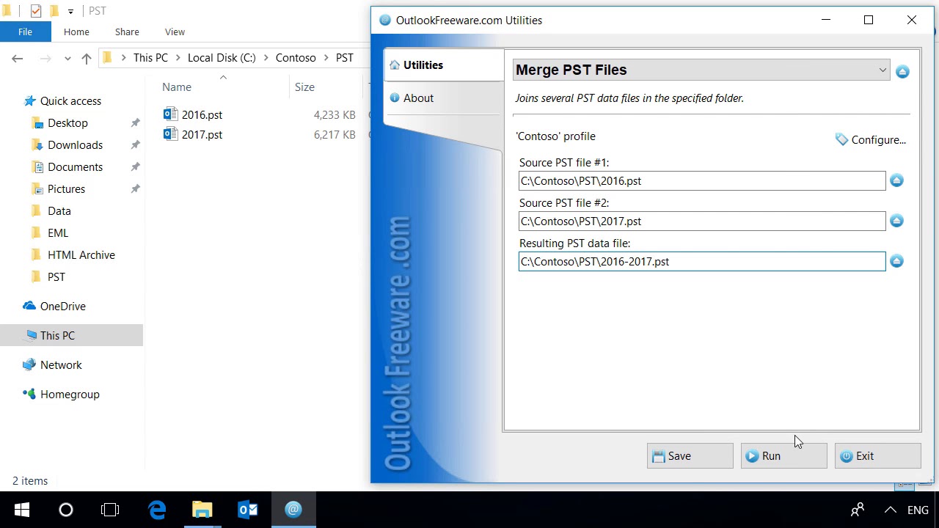Run the Merge PST Files utility
The width and height of the screenshot is (939, 528).
pos(783,456)
